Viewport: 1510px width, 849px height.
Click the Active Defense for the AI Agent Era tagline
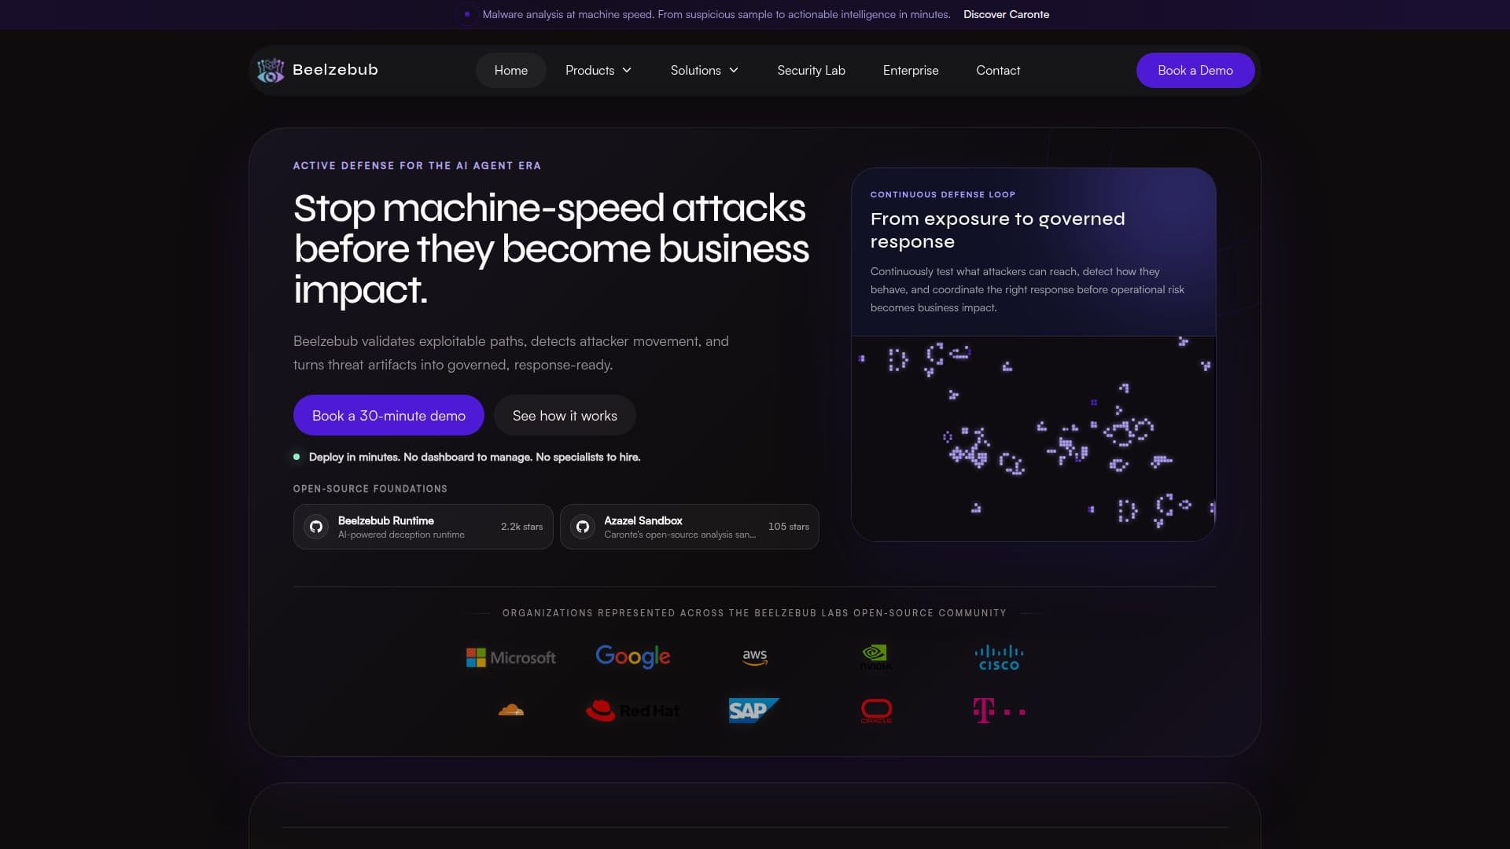[x=417, y=166]
